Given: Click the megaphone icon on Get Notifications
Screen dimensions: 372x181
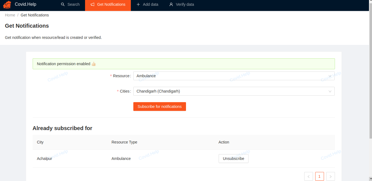Looking at the screenshot, I should [92, 4].
